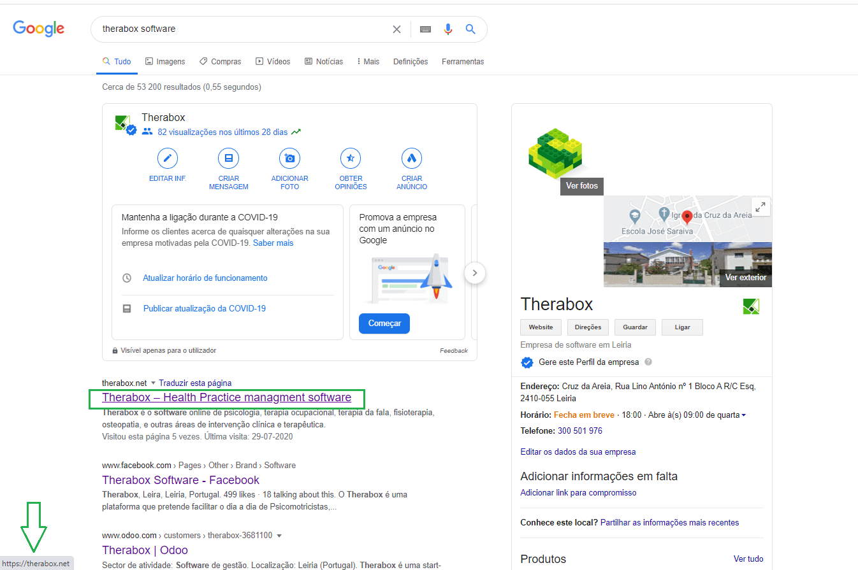Click the Ligar button
Screen dimensions: 858x570
(x=682, y=327)
